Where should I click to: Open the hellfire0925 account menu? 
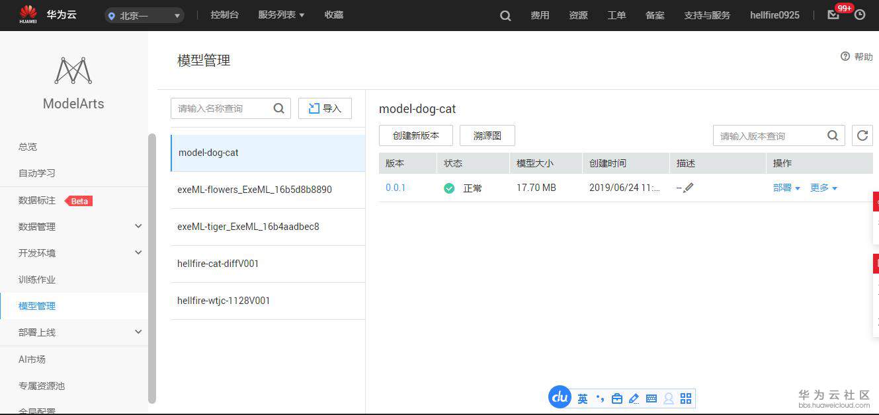[774, 15]
